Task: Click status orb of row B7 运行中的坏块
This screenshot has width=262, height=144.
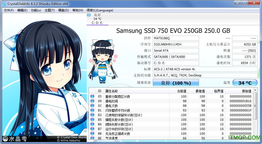Action: [x=92, y=129]
